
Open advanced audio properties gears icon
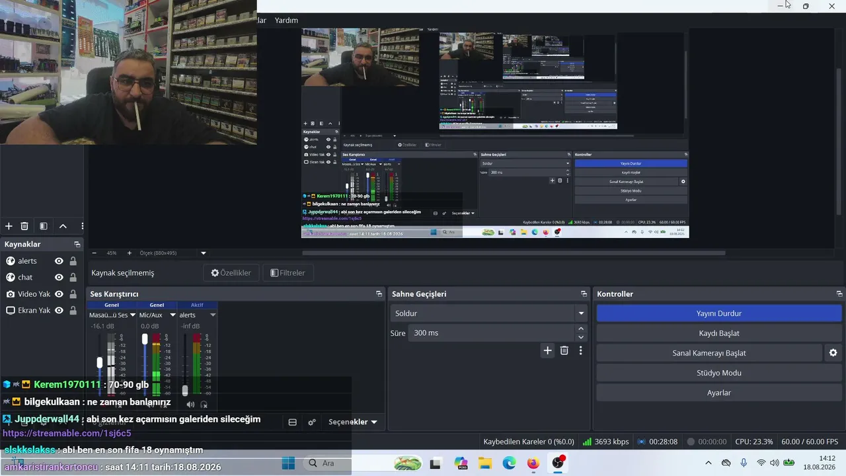312,422
